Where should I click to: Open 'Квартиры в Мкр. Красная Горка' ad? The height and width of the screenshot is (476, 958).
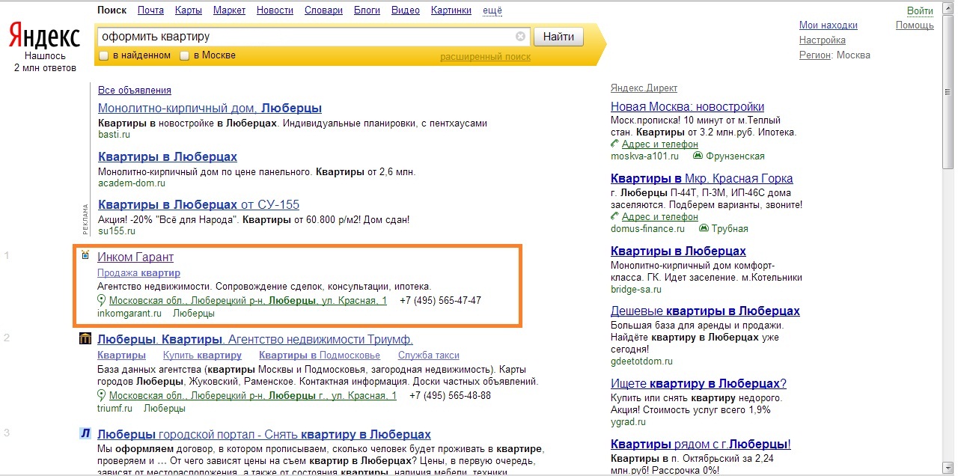(x=701, y=179)
